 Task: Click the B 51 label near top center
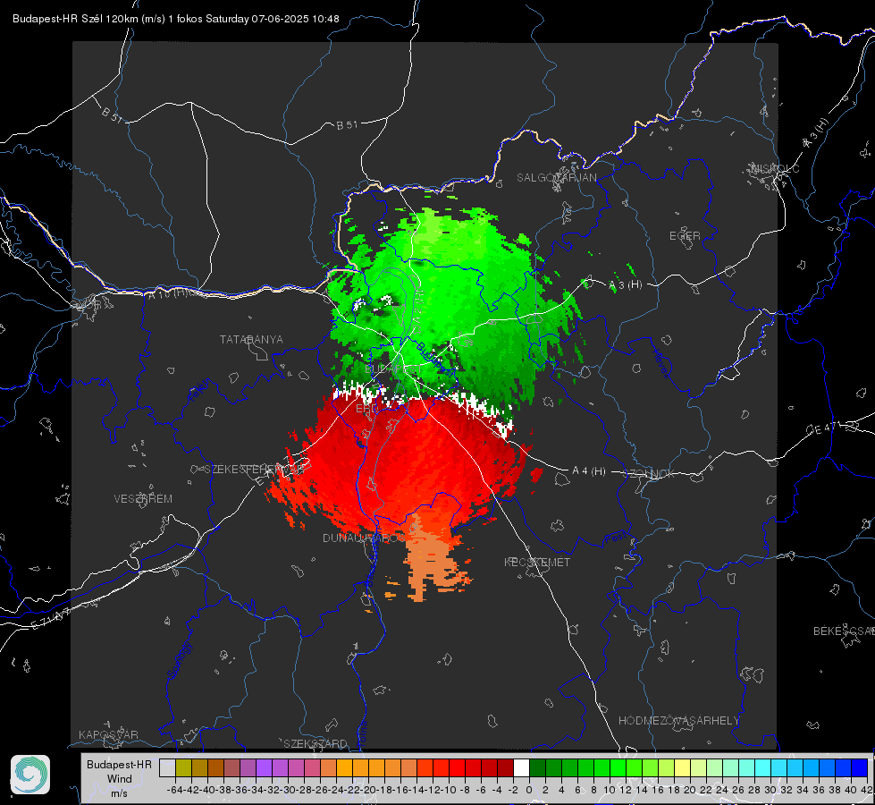pyautogui.click(x=347, y=125)
